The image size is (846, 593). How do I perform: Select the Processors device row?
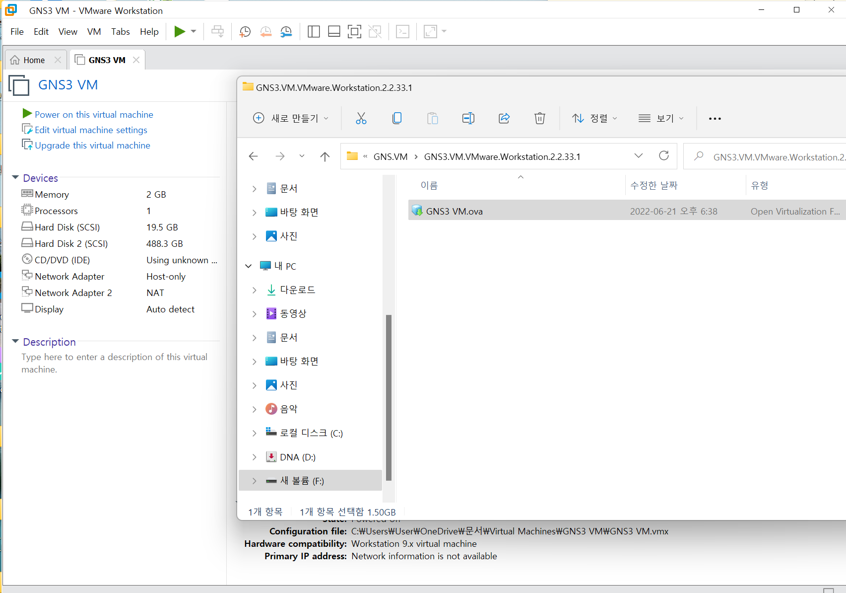(x=119, y=211)
